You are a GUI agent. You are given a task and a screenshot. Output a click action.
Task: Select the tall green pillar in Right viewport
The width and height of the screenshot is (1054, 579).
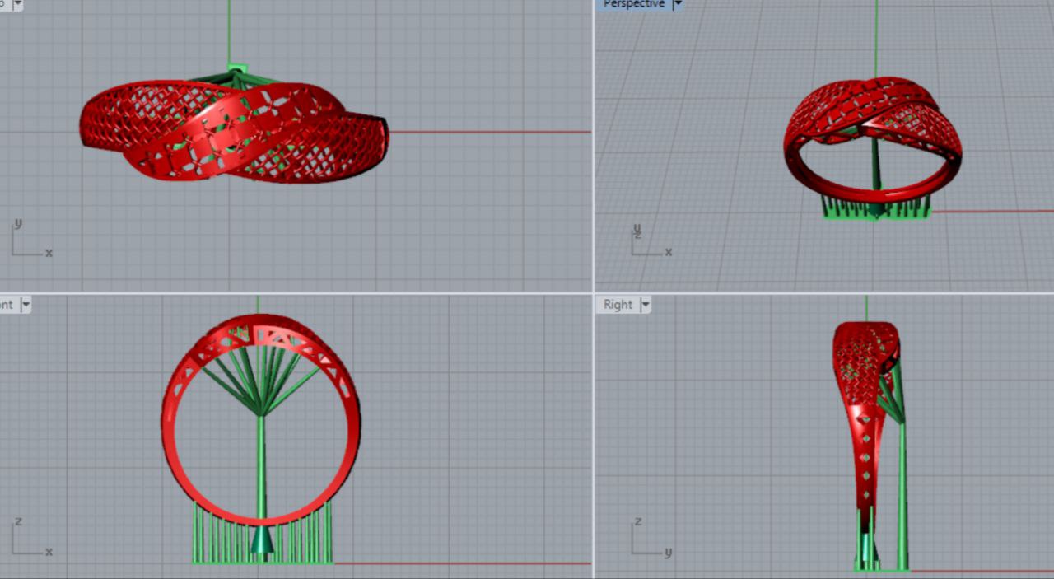pos(902,494)
